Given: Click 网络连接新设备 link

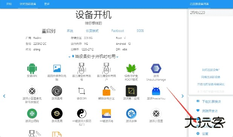Looking at the screenshot, I should [210, 77].
